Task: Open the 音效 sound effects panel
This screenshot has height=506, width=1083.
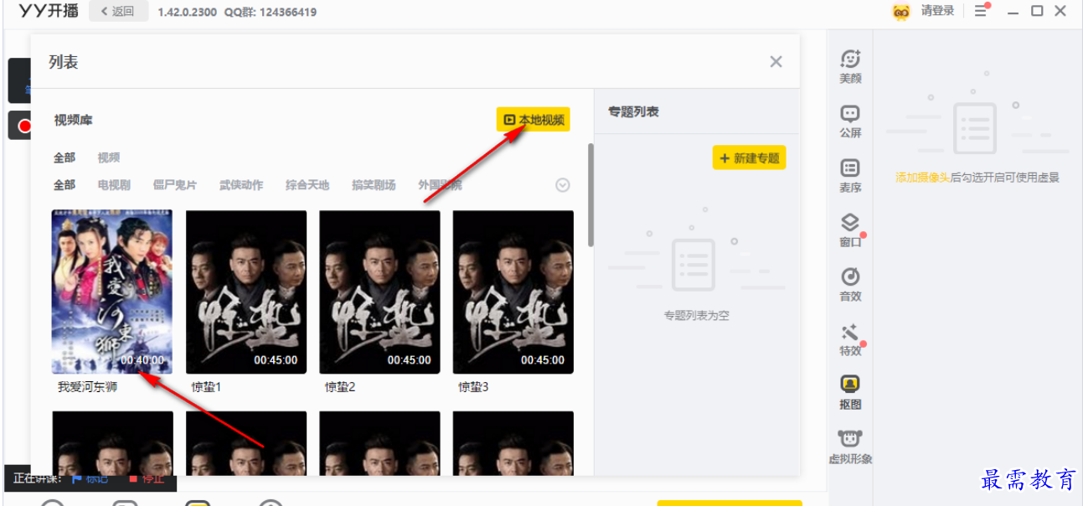Action: [x=850, y=285]
